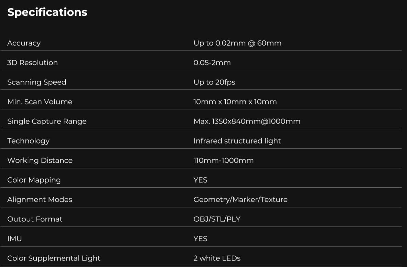Select the 0.05-2mm resolution value
Image resolution: width=407 pixels, height=267 pixels.
[x=212, y=63]
